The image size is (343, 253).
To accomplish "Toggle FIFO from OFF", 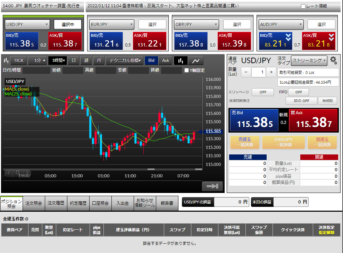I will click(298, 92).
